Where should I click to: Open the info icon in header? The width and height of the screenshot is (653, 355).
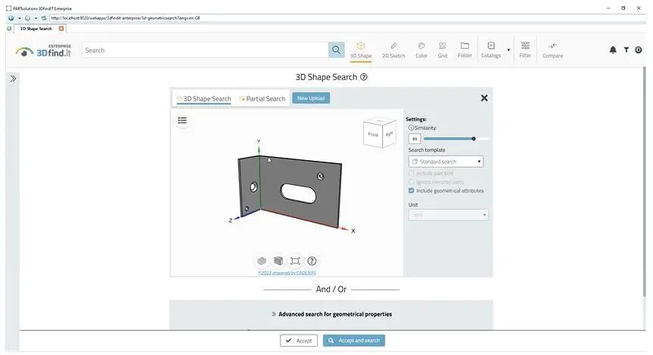tap(639, 50)
